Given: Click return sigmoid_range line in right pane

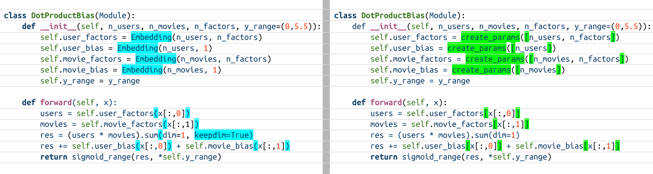Looking at the screenshot, I should tap(461, 157).
